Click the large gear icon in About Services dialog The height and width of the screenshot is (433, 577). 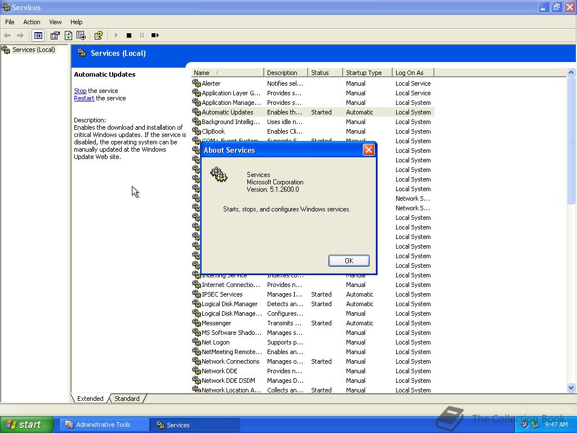coord(219,175)
